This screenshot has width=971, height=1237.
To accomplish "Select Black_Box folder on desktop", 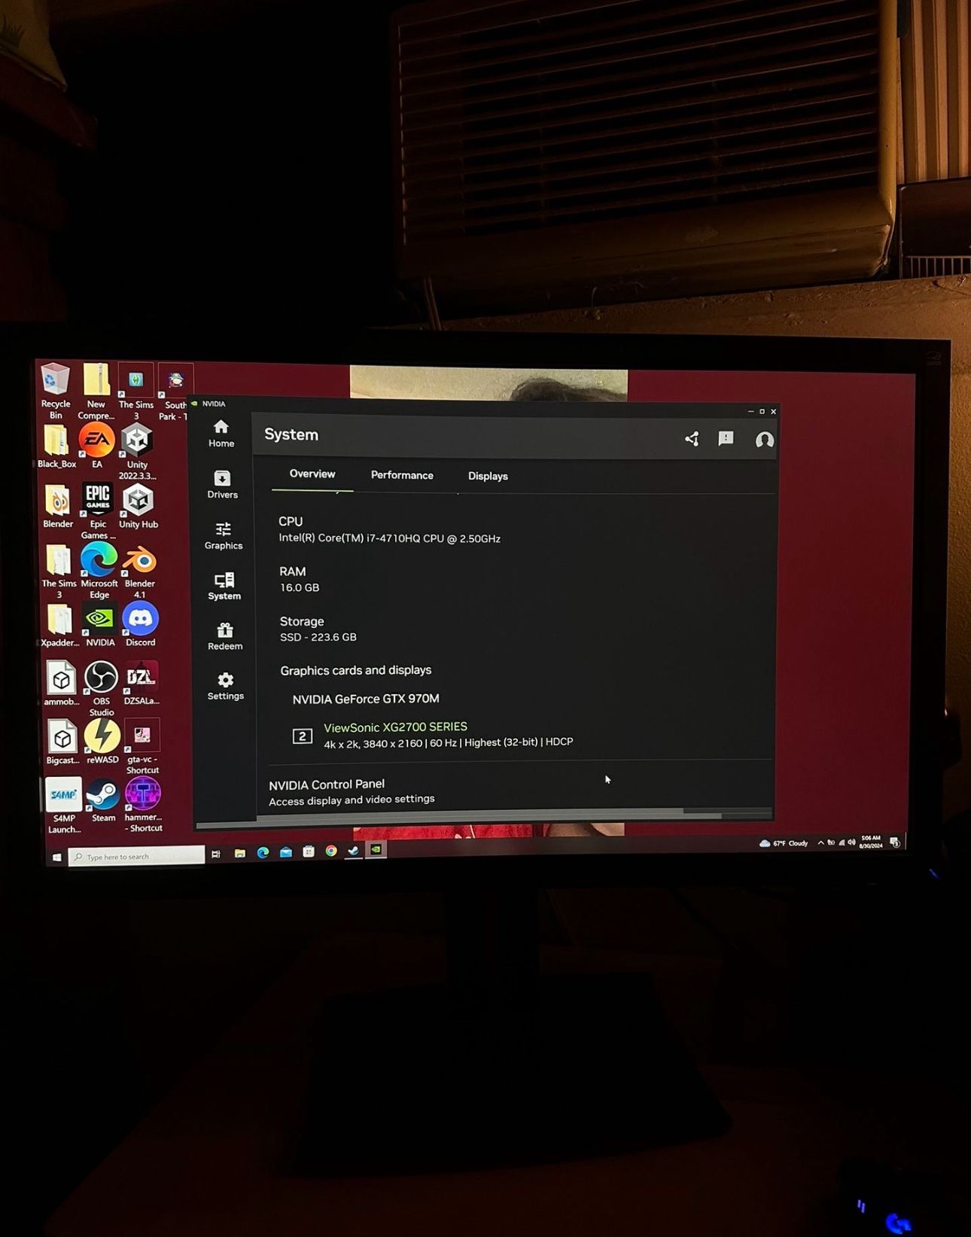I will [57, 446].
